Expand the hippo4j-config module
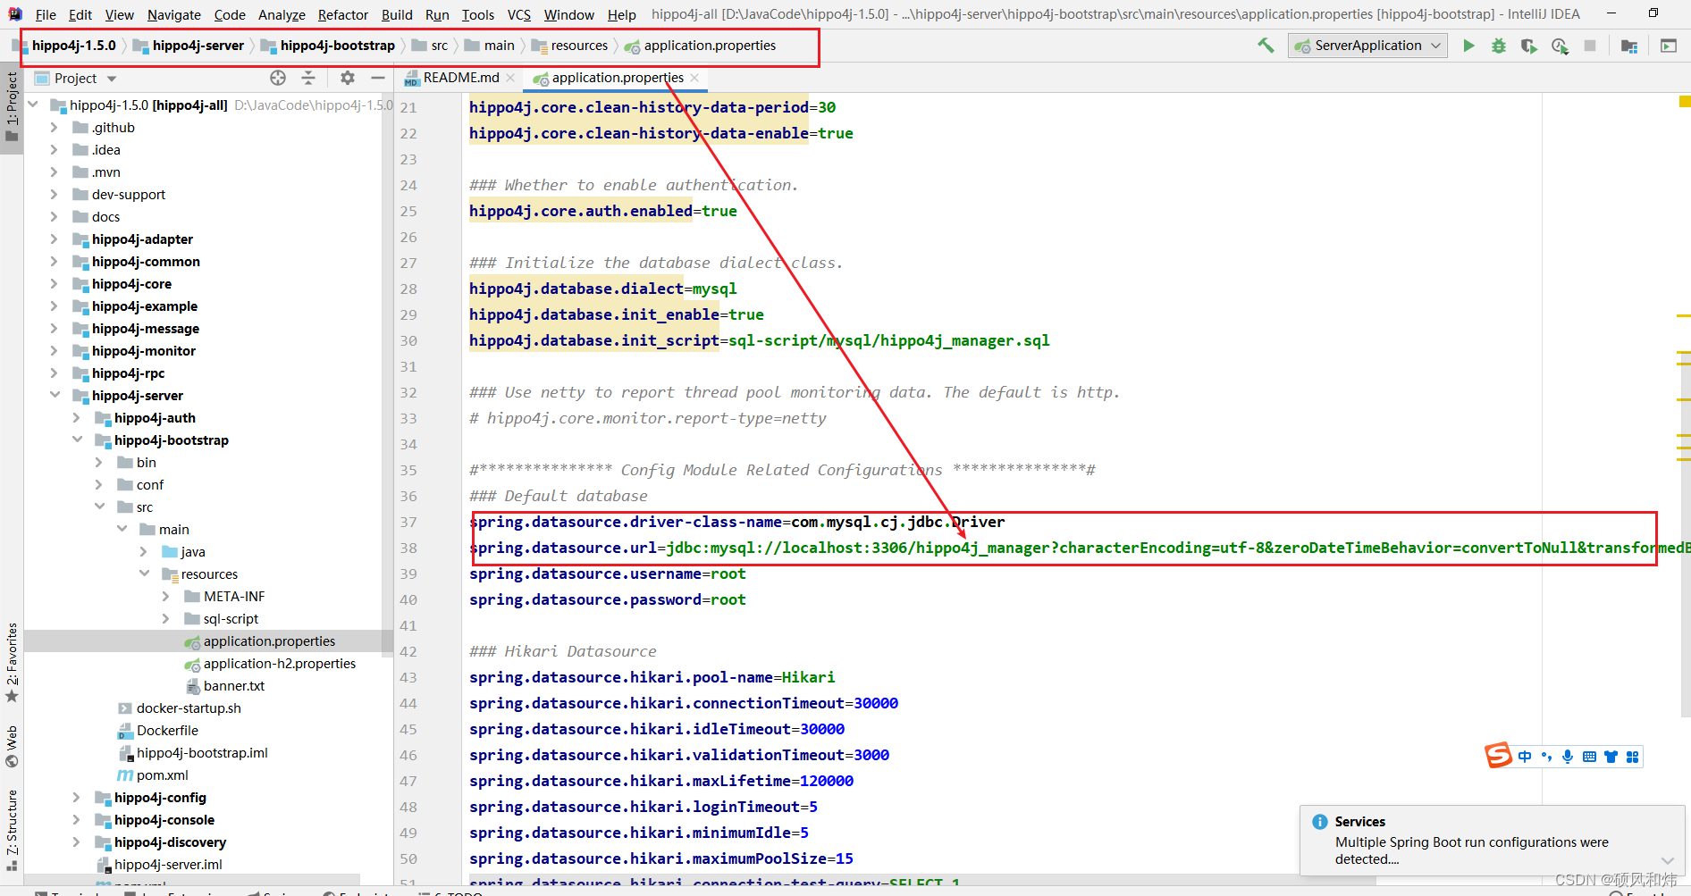The height and width of the screenshot is (896, 1691). (x=77, y=797)
